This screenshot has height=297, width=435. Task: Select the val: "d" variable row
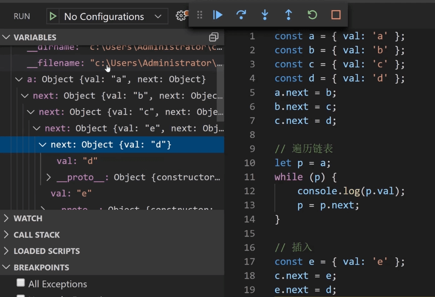click(112, 161)
